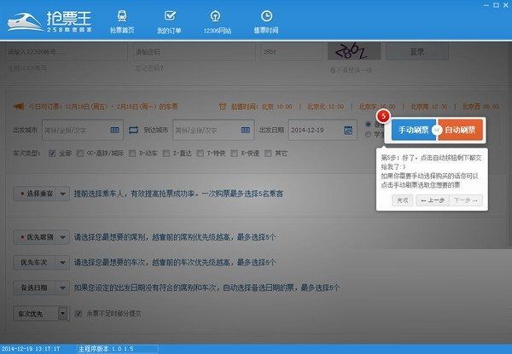The height and width of the screenshot is (354, 512).
Task: Toggle the partial submit when tickets insufficient checkbox
Action: 79,314
